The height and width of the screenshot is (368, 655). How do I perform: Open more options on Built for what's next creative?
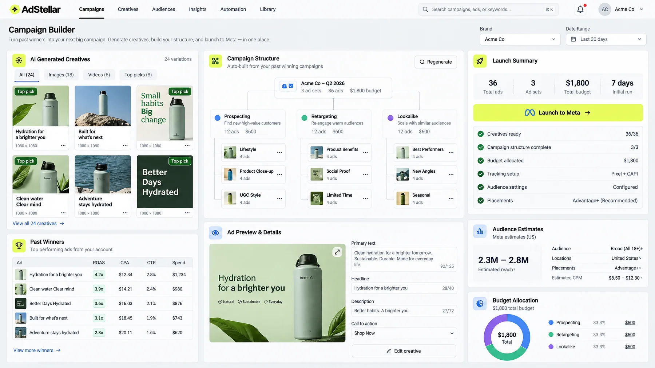[x=125, y=146]
